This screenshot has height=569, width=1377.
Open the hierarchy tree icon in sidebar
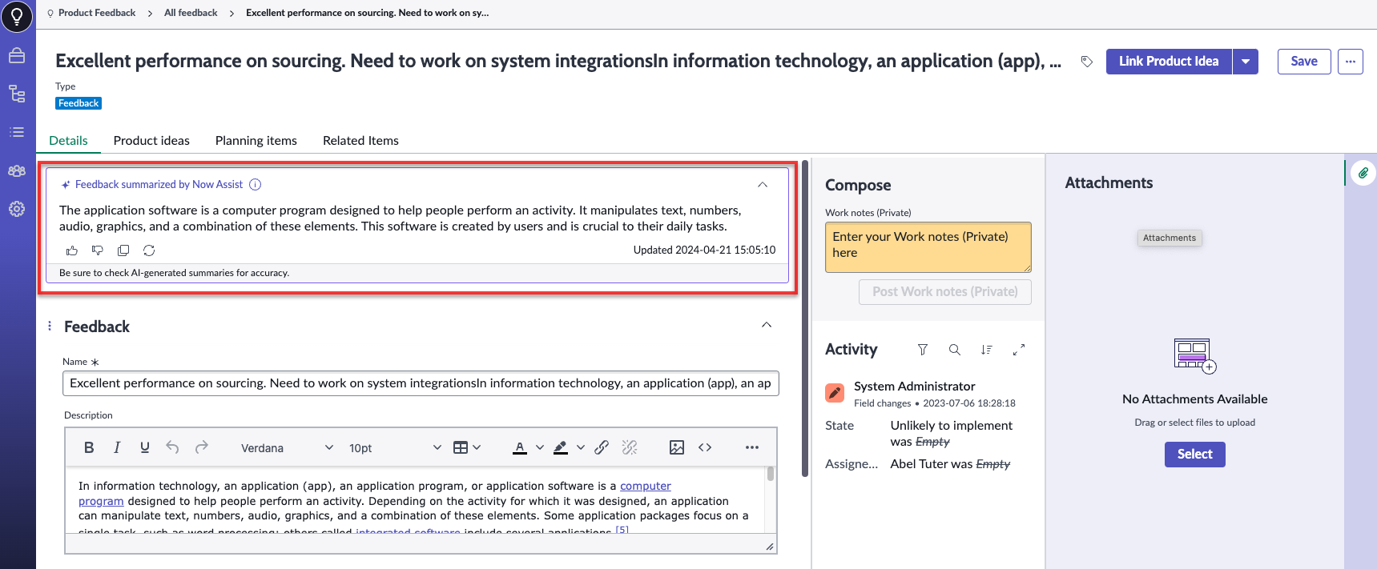tap(17, 94)
